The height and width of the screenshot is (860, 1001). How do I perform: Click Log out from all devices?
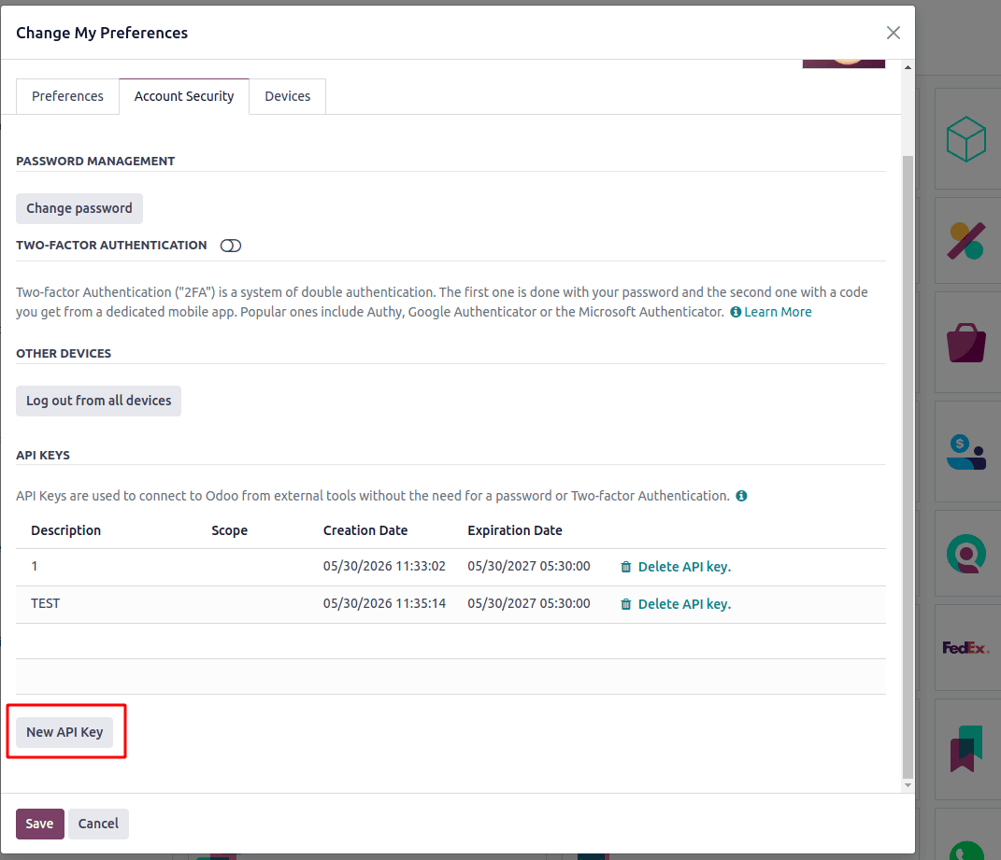click(x=98, y=401)
